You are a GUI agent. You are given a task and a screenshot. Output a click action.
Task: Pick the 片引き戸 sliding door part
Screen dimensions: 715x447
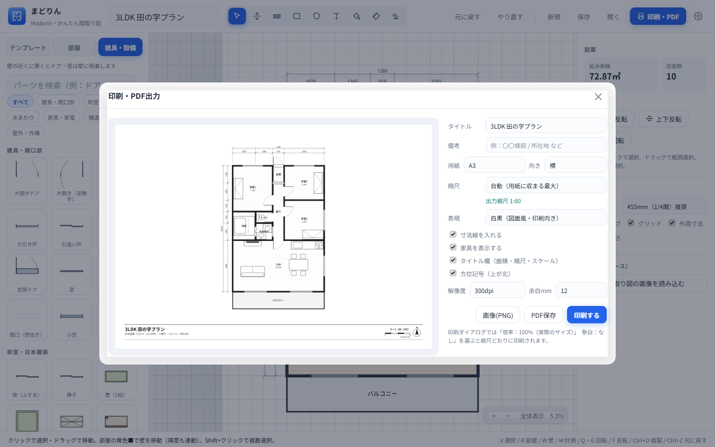point(27,229)
